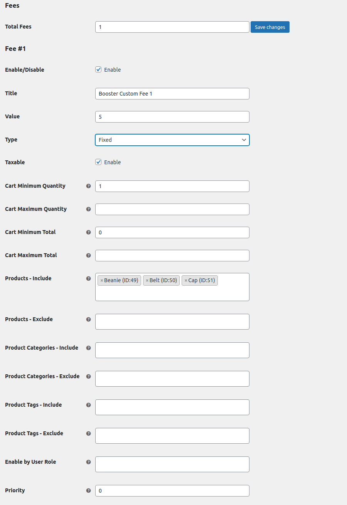
Task: Click help icon for Products - Include
Action: (88, 278)
